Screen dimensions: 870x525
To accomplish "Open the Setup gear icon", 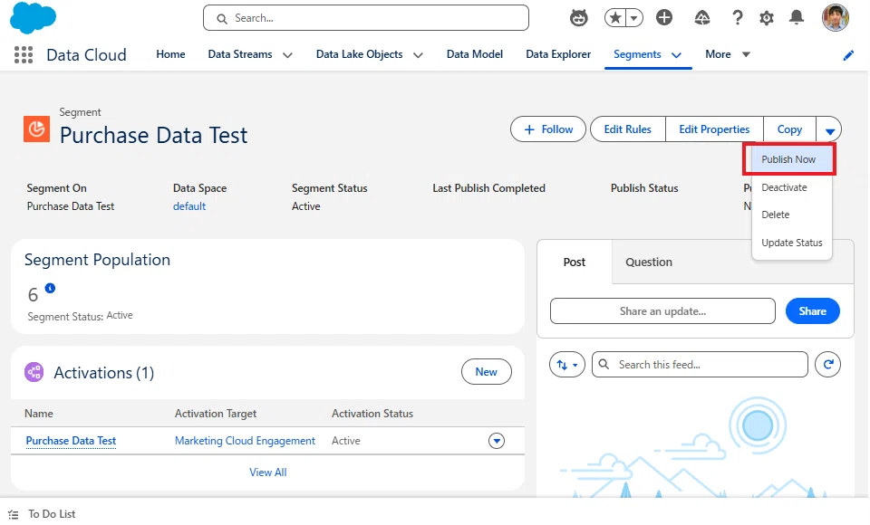I will [x=767, y=18].
